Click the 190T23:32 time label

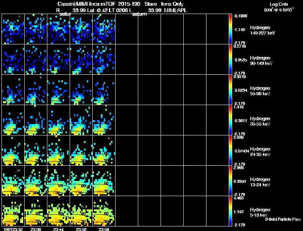13,229
